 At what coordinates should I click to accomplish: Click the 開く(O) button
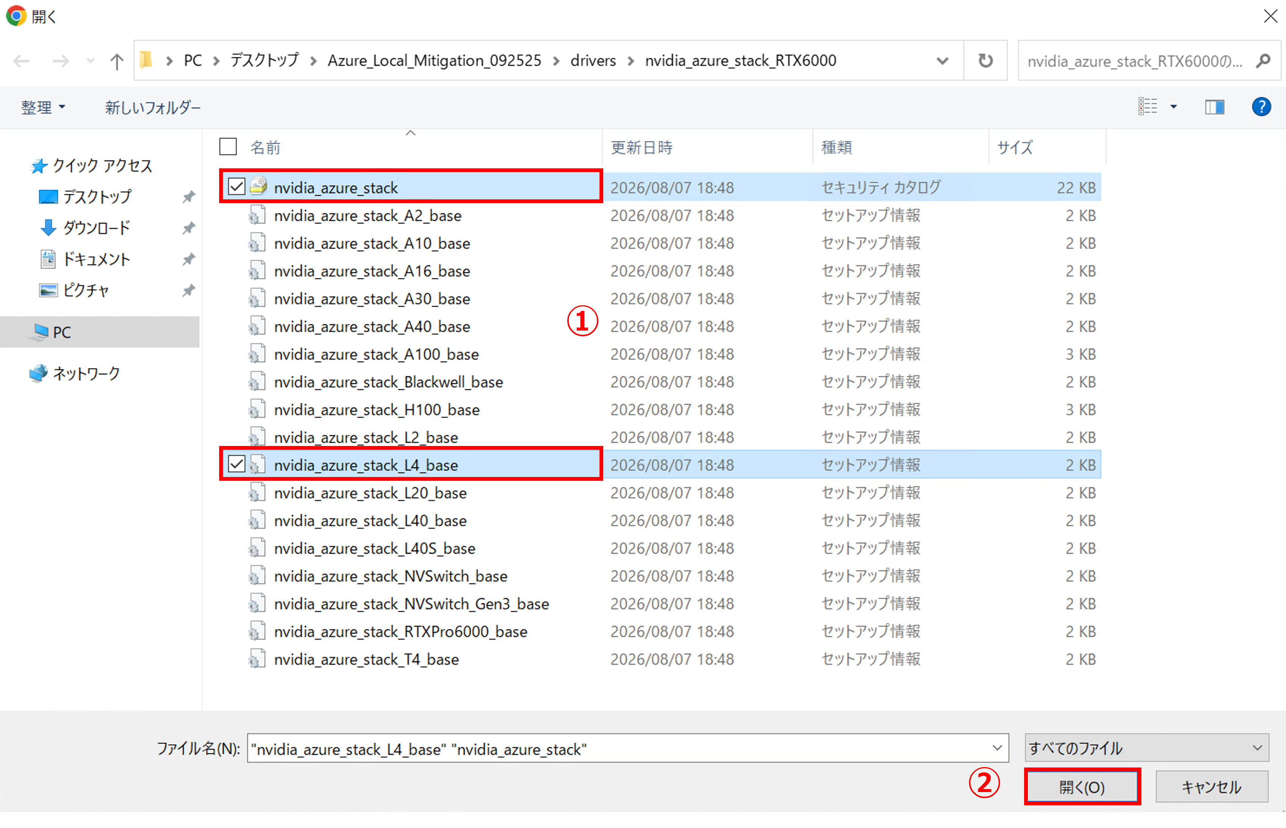coord(1082,787)
